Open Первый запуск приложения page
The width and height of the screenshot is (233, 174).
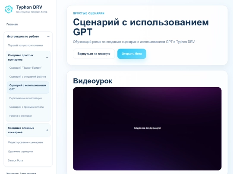pos(25,45)
